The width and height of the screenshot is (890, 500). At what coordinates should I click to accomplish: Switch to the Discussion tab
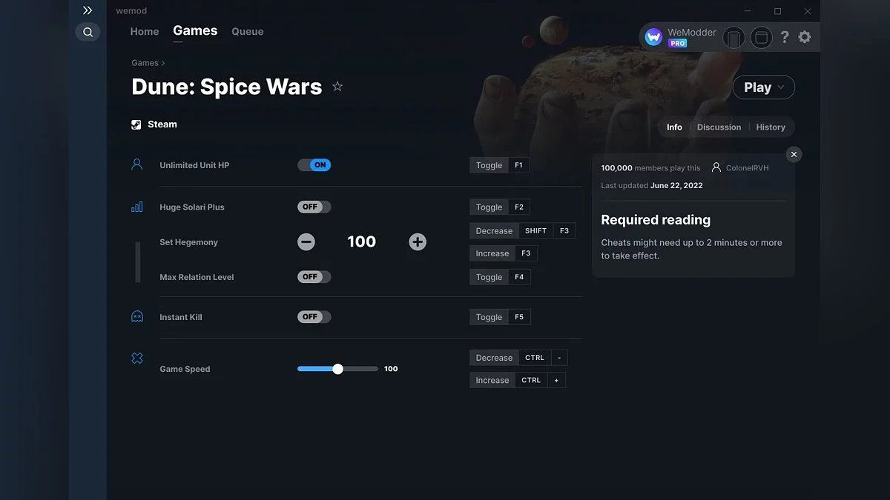click(719, 127)
